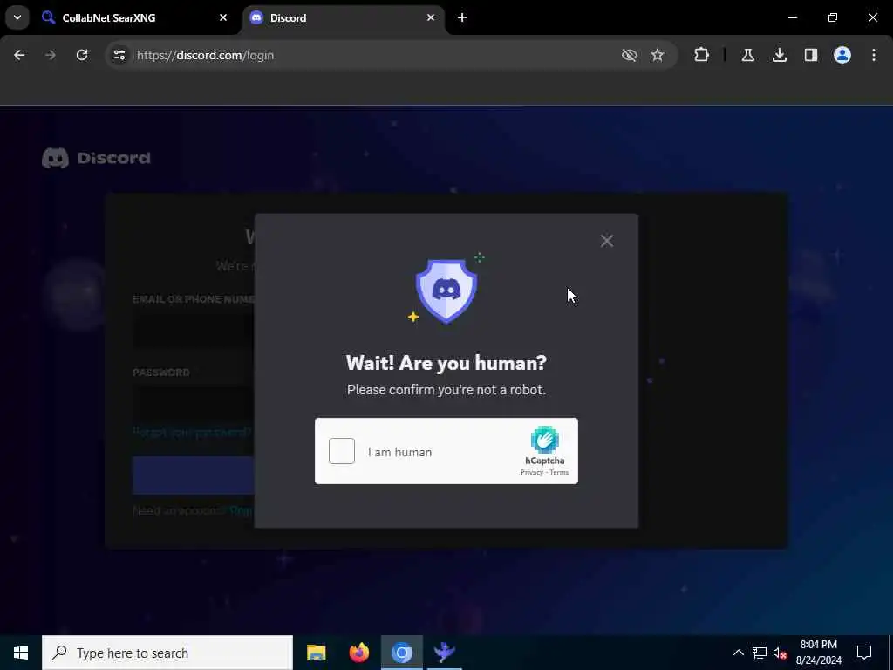
Task: Bookmark this page with the star
Action: (658, 55)
